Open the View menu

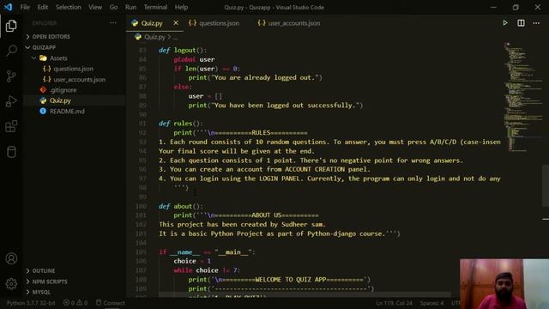point(95,7)
